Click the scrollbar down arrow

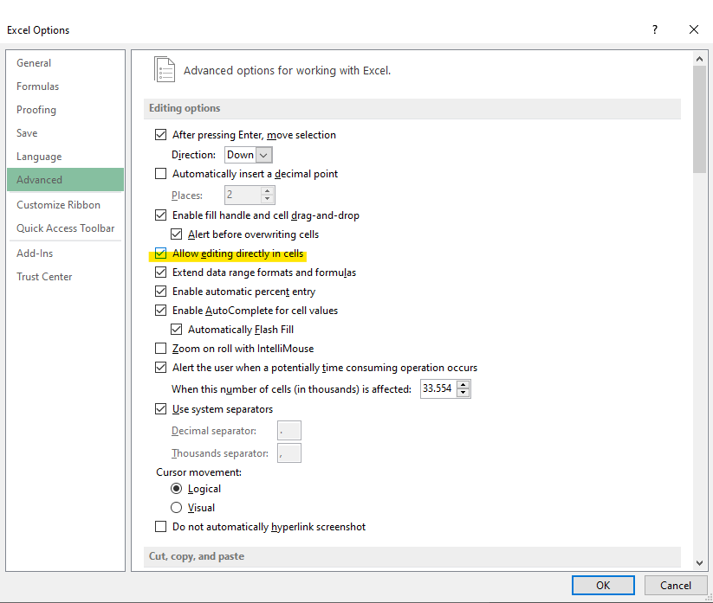[699, 563]
